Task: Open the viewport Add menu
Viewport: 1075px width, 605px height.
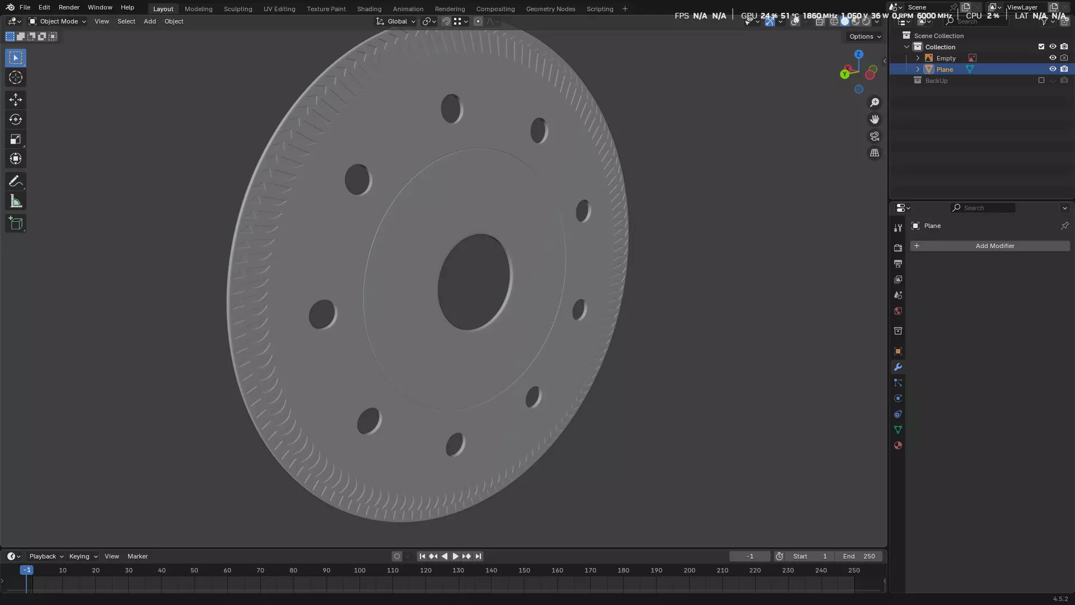Action: (149, 21)
